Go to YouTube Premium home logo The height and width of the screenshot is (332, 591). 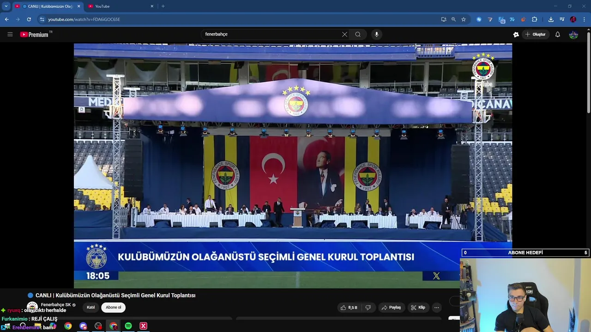coord(34,34)
